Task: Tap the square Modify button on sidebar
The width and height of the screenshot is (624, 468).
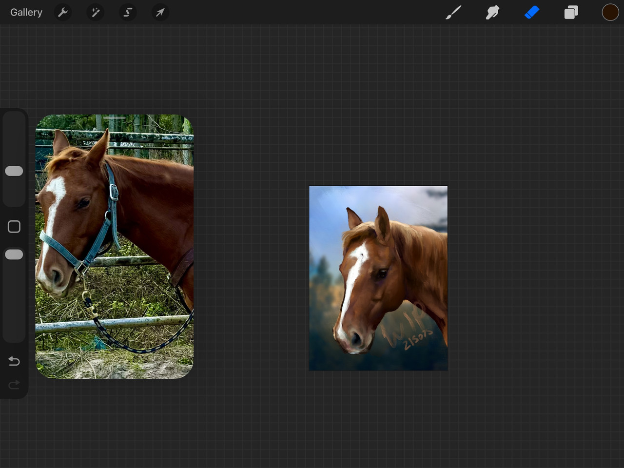Action: click(14, 227)
